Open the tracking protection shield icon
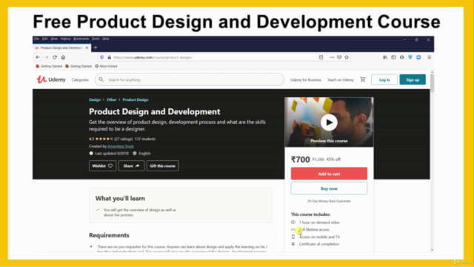 [102, 57]
